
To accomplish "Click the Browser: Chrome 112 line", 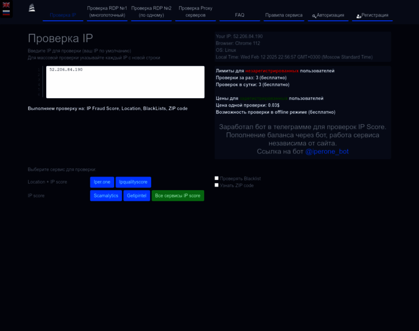I will [x=238, y=44].
